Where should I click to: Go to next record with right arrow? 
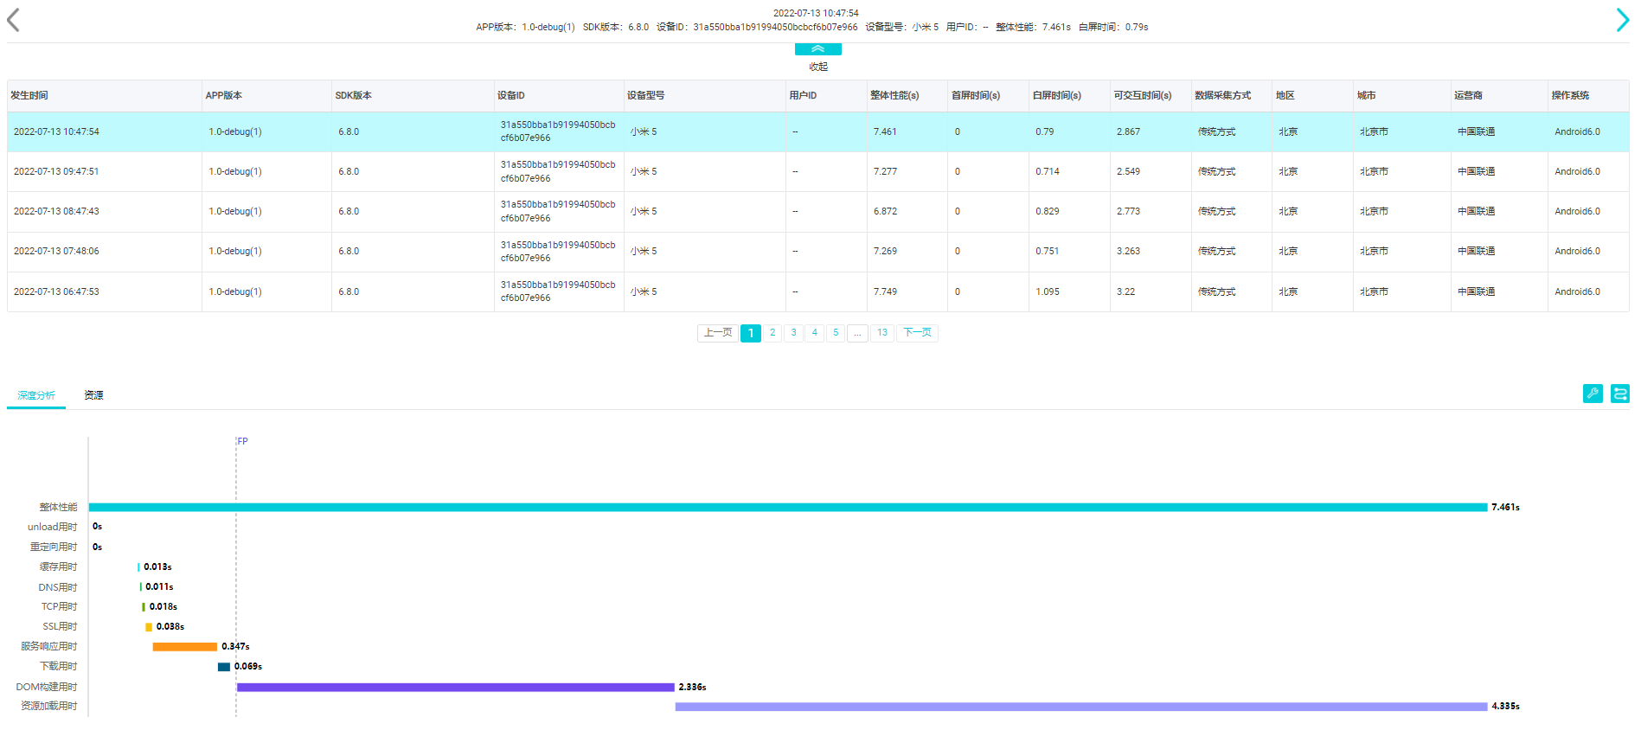pyautogui.click(x=1622, y=20)
